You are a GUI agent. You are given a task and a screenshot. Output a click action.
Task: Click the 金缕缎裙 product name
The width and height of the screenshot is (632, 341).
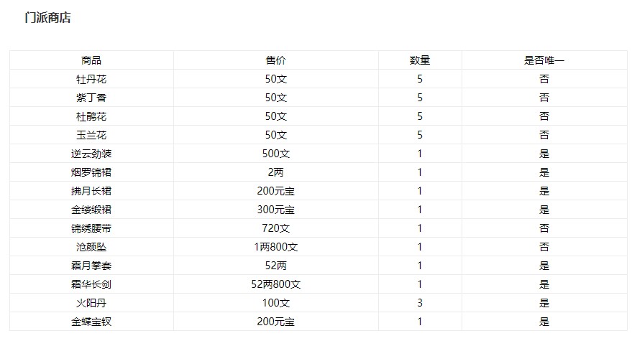(91, 210)
